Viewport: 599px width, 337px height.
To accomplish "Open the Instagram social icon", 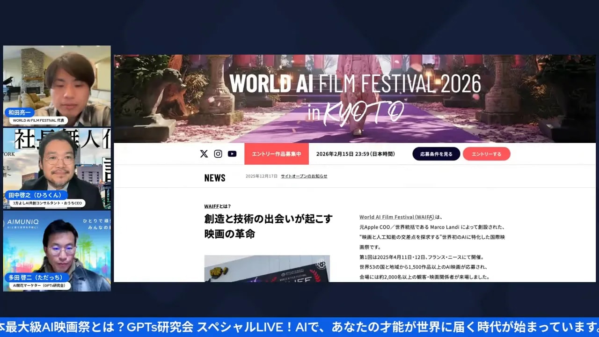I will coord(218,154).
